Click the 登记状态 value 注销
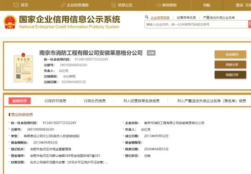 [x=147, y=156]
